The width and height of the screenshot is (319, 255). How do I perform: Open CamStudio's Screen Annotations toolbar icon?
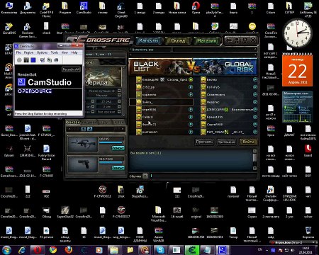50,60
